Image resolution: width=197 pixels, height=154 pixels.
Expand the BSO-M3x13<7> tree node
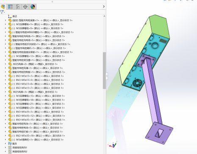(x=6, y=88)
